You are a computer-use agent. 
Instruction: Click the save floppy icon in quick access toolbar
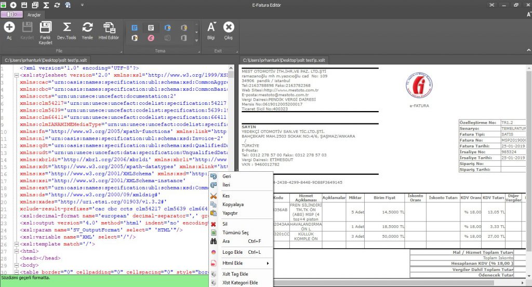[x=24, y=5]
